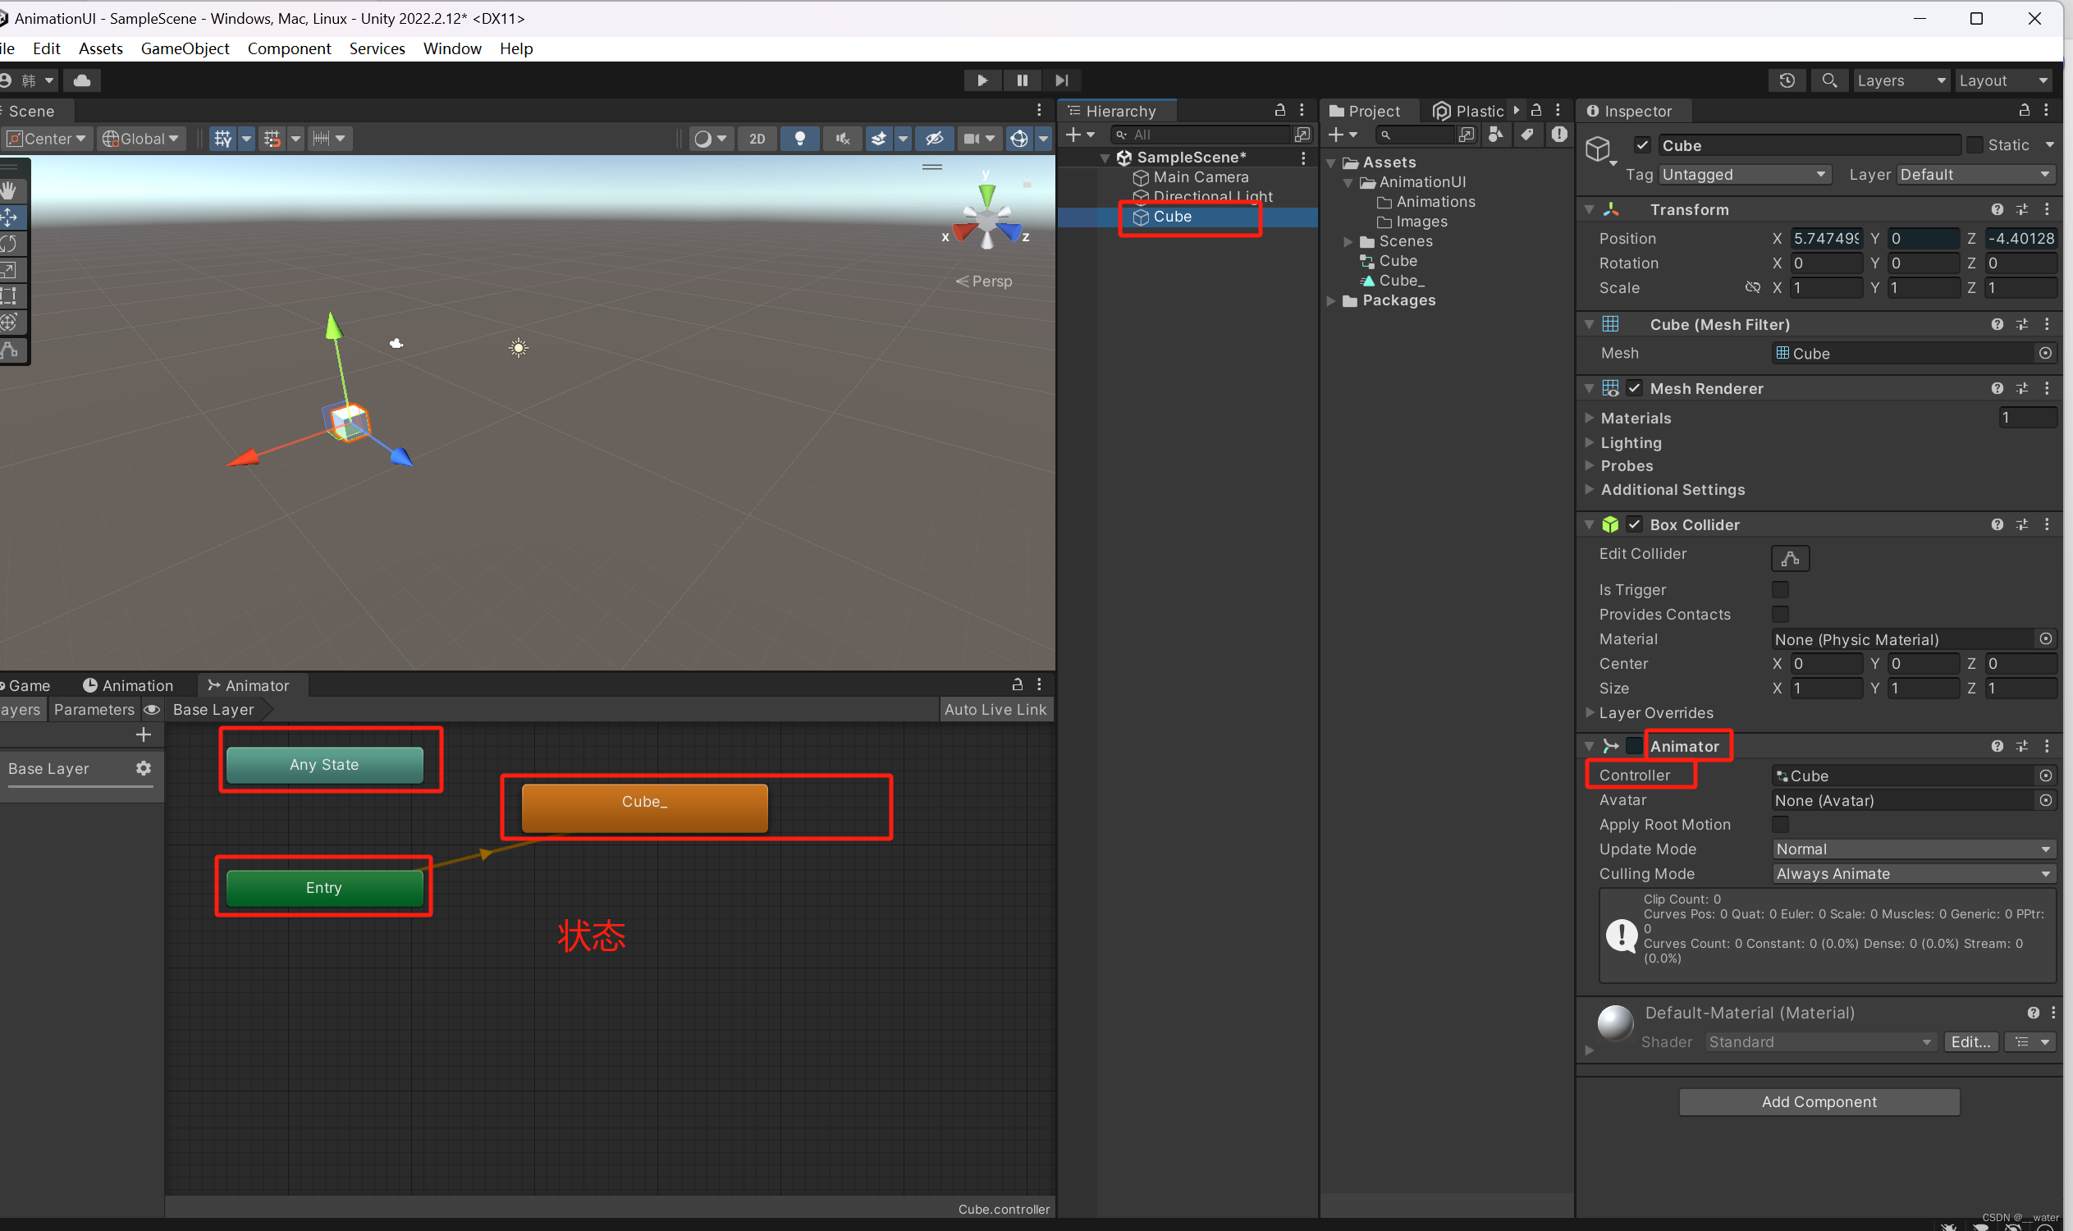Select the Transform tool in Scene

10,323
